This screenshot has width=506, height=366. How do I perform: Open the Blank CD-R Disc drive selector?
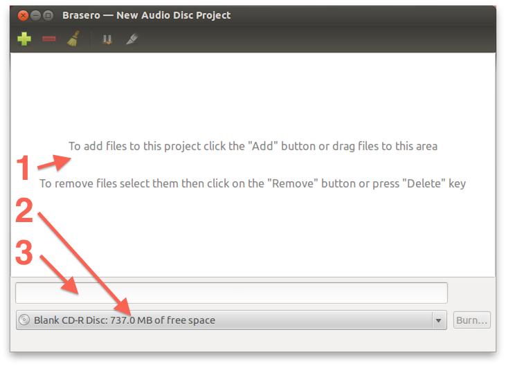click(x=231, y=320)
